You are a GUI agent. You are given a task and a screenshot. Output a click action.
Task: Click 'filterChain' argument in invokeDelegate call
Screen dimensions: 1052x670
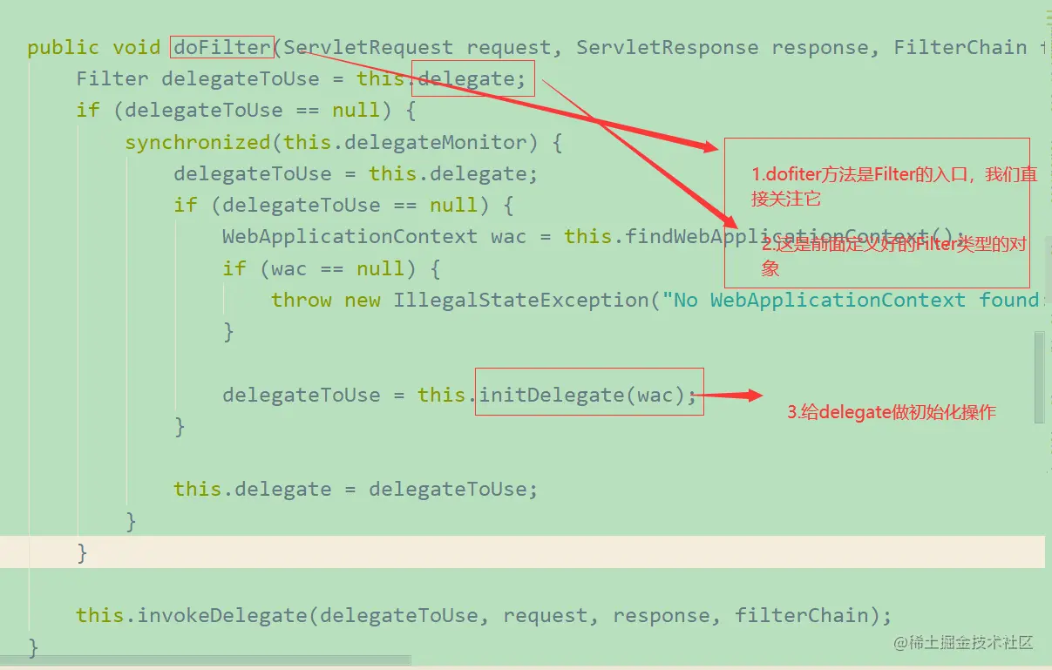point(802,615)
